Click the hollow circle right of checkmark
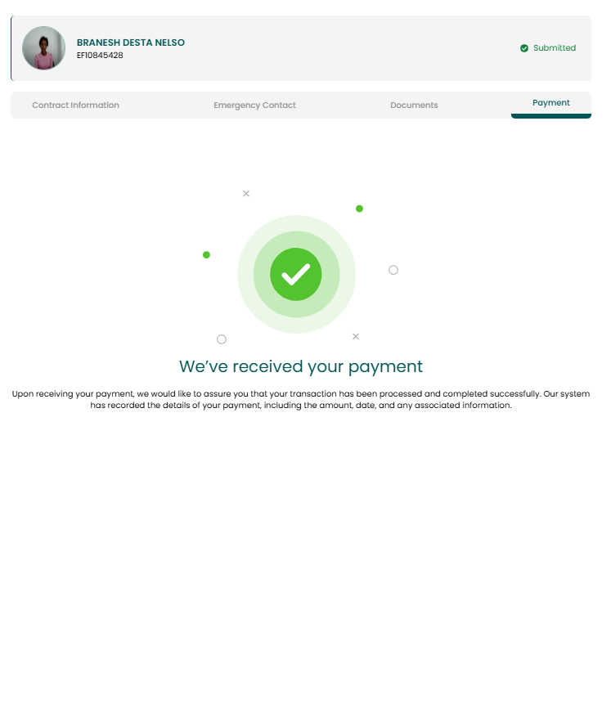 coord(393,270)
